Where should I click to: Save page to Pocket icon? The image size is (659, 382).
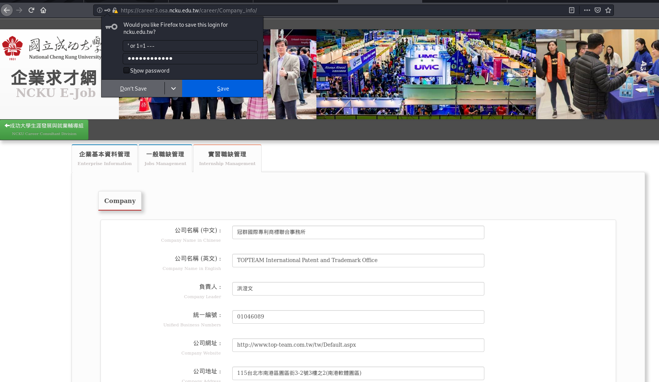[597, 10]
